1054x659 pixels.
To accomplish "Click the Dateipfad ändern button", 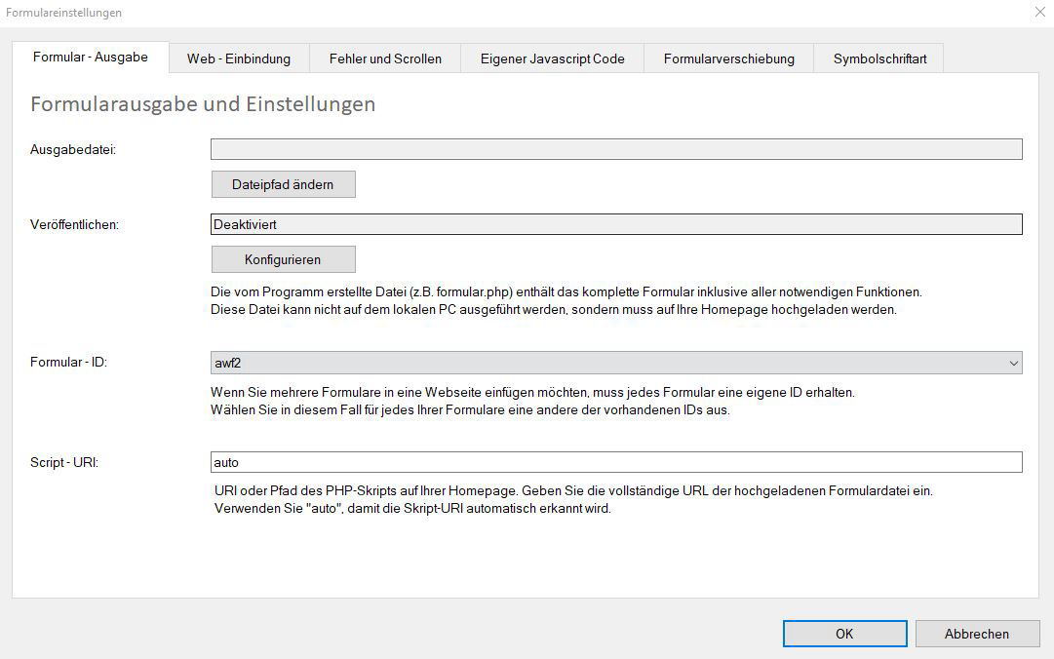I will [283, 184].
